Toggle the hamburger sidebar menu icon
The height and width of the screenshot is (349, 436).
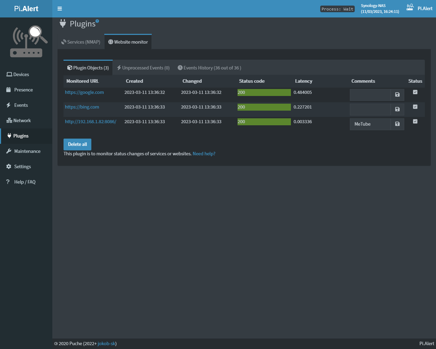[x=60, y=9]
